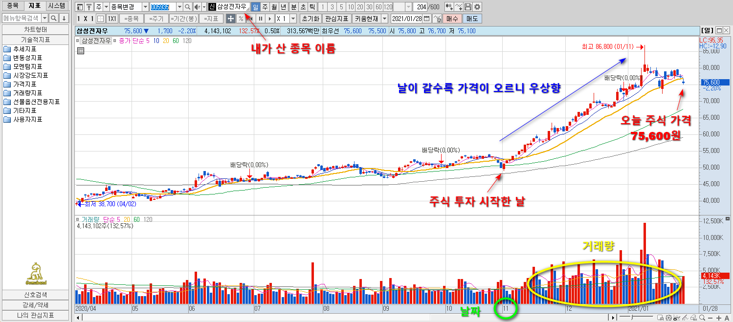
Task: Click the save chart floppy-disk icon
Action: pos(468,7)
